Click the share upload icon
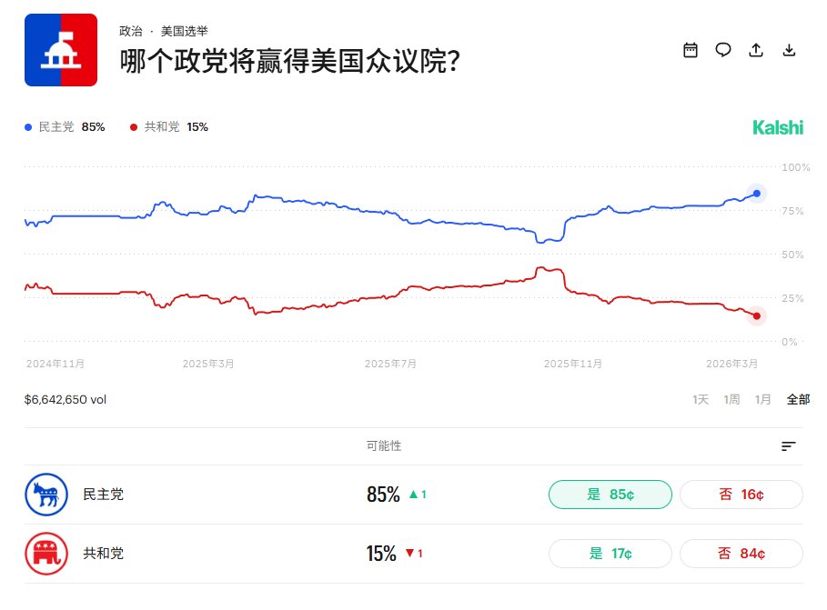 (756, 50)
